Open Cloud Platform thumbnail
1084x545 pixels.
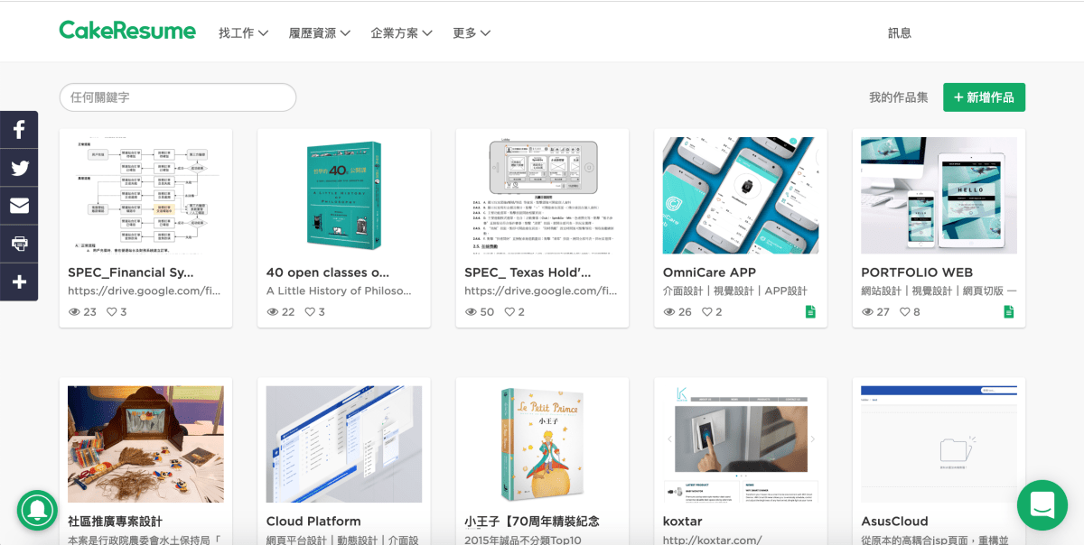pos(344,444)
